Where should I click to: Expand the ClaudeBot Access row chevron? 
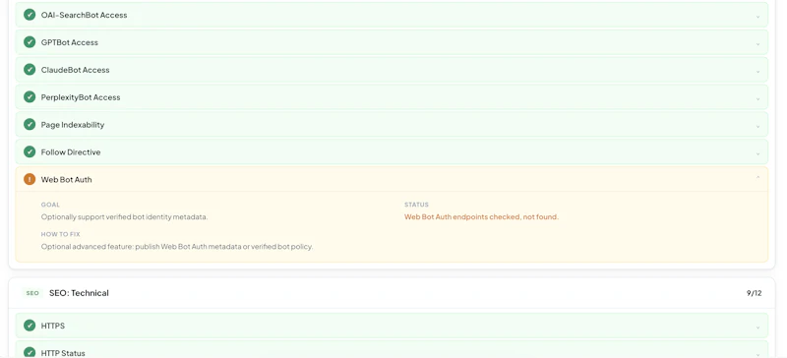[757, 71]
